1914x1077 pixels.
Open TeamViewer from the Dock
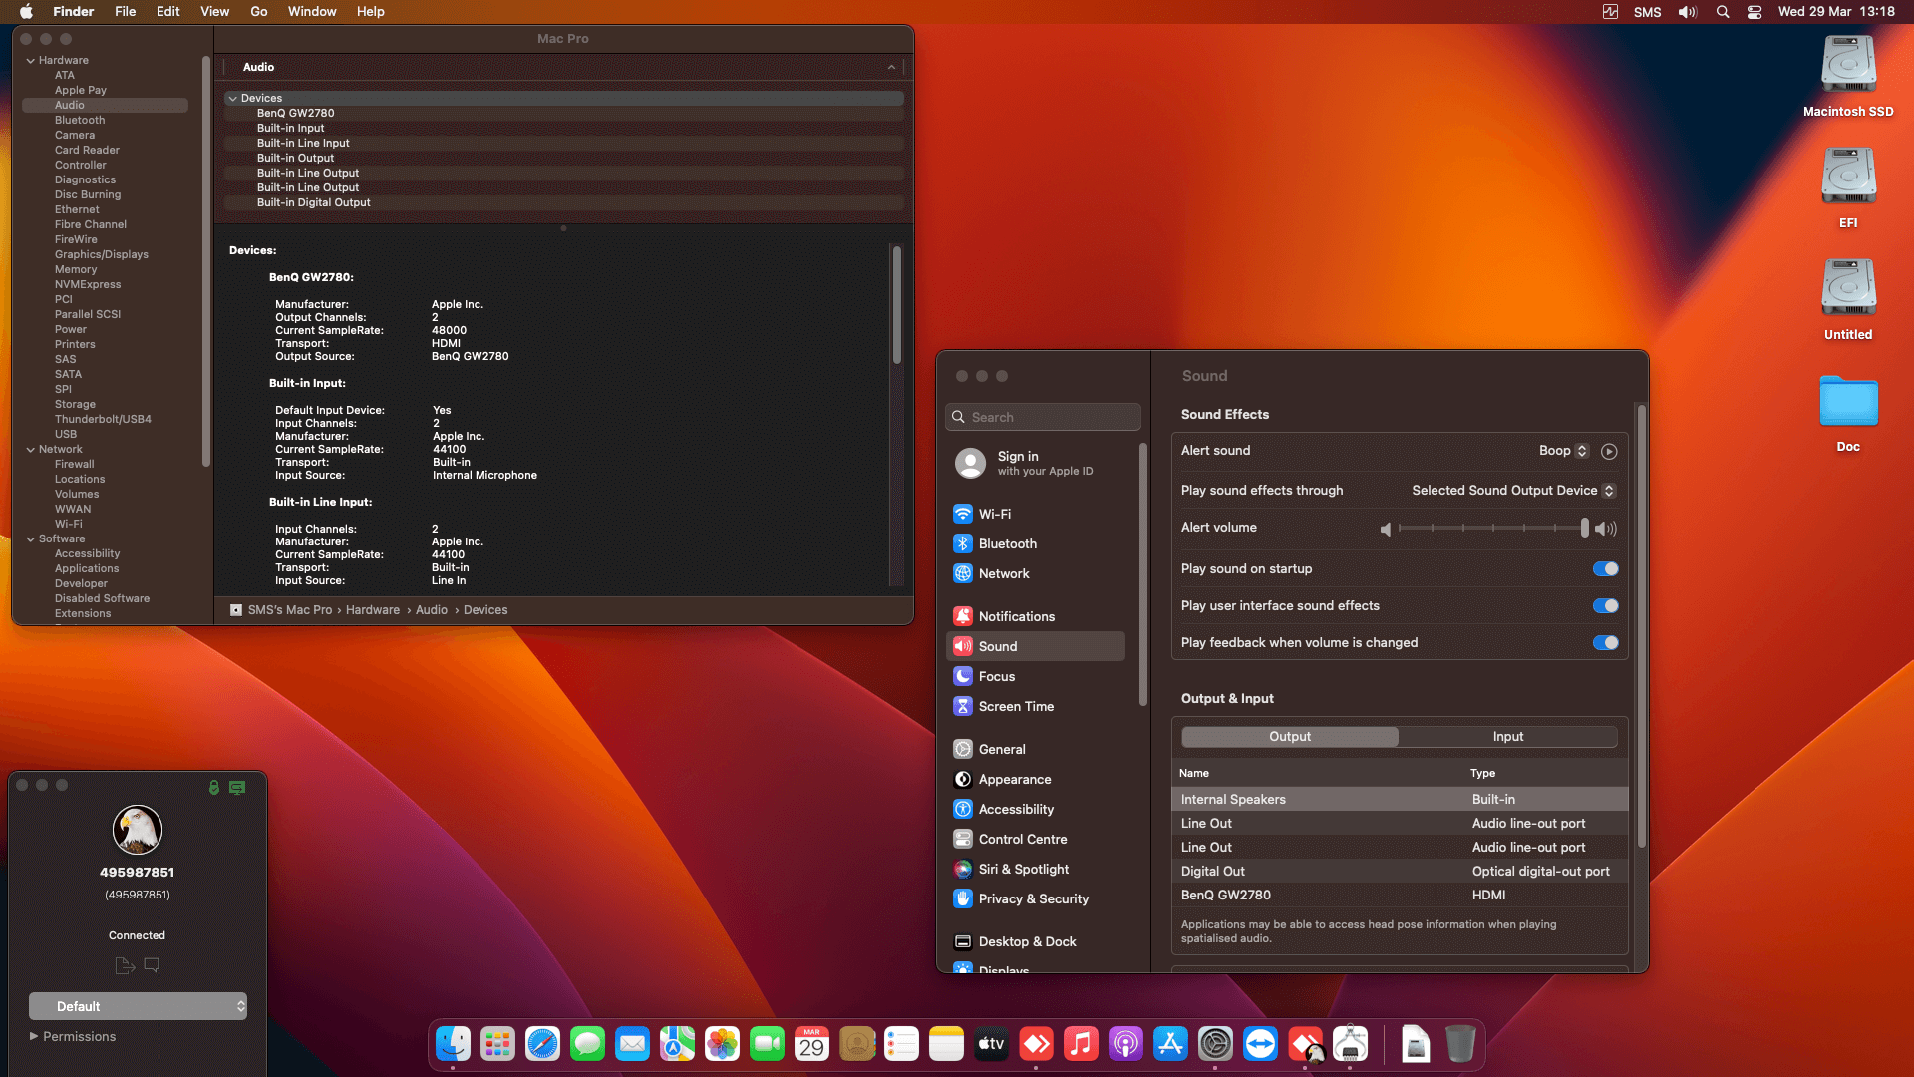pos(1260,1044)
